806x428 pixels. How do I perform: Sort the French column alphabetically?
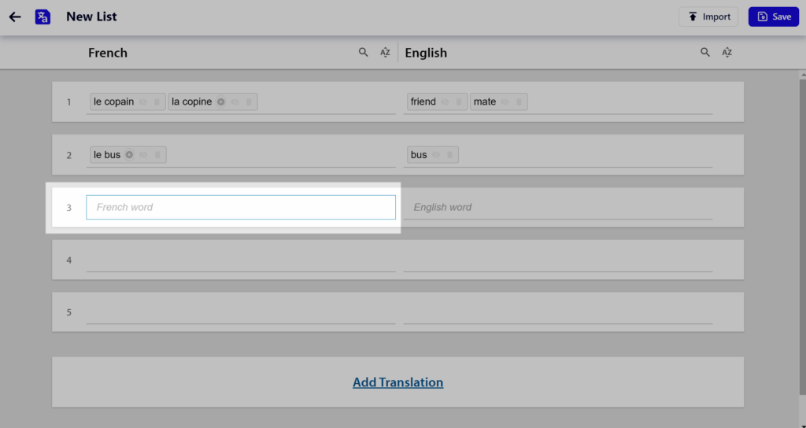coord(385,53)
